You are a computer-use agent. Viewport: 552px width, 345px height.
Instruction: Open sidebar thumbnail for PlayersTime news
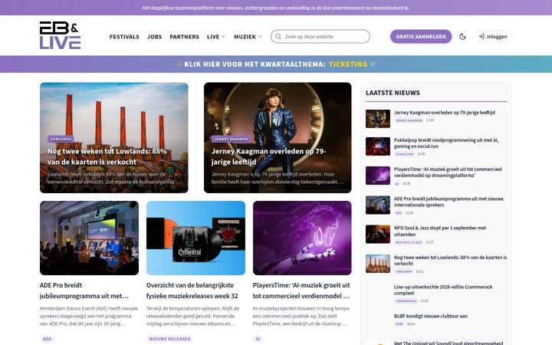[378, 176]
